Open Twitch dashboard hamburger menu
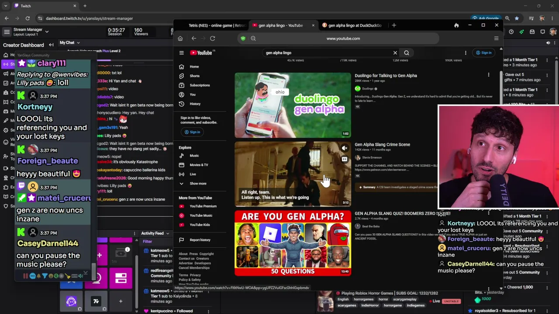559x314 pixels. (7, 32)
